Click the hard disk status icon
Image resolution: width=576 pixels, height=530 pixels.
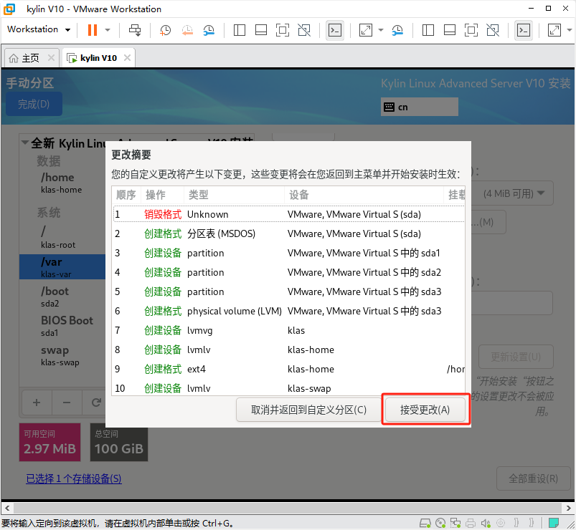coord(425,523)
